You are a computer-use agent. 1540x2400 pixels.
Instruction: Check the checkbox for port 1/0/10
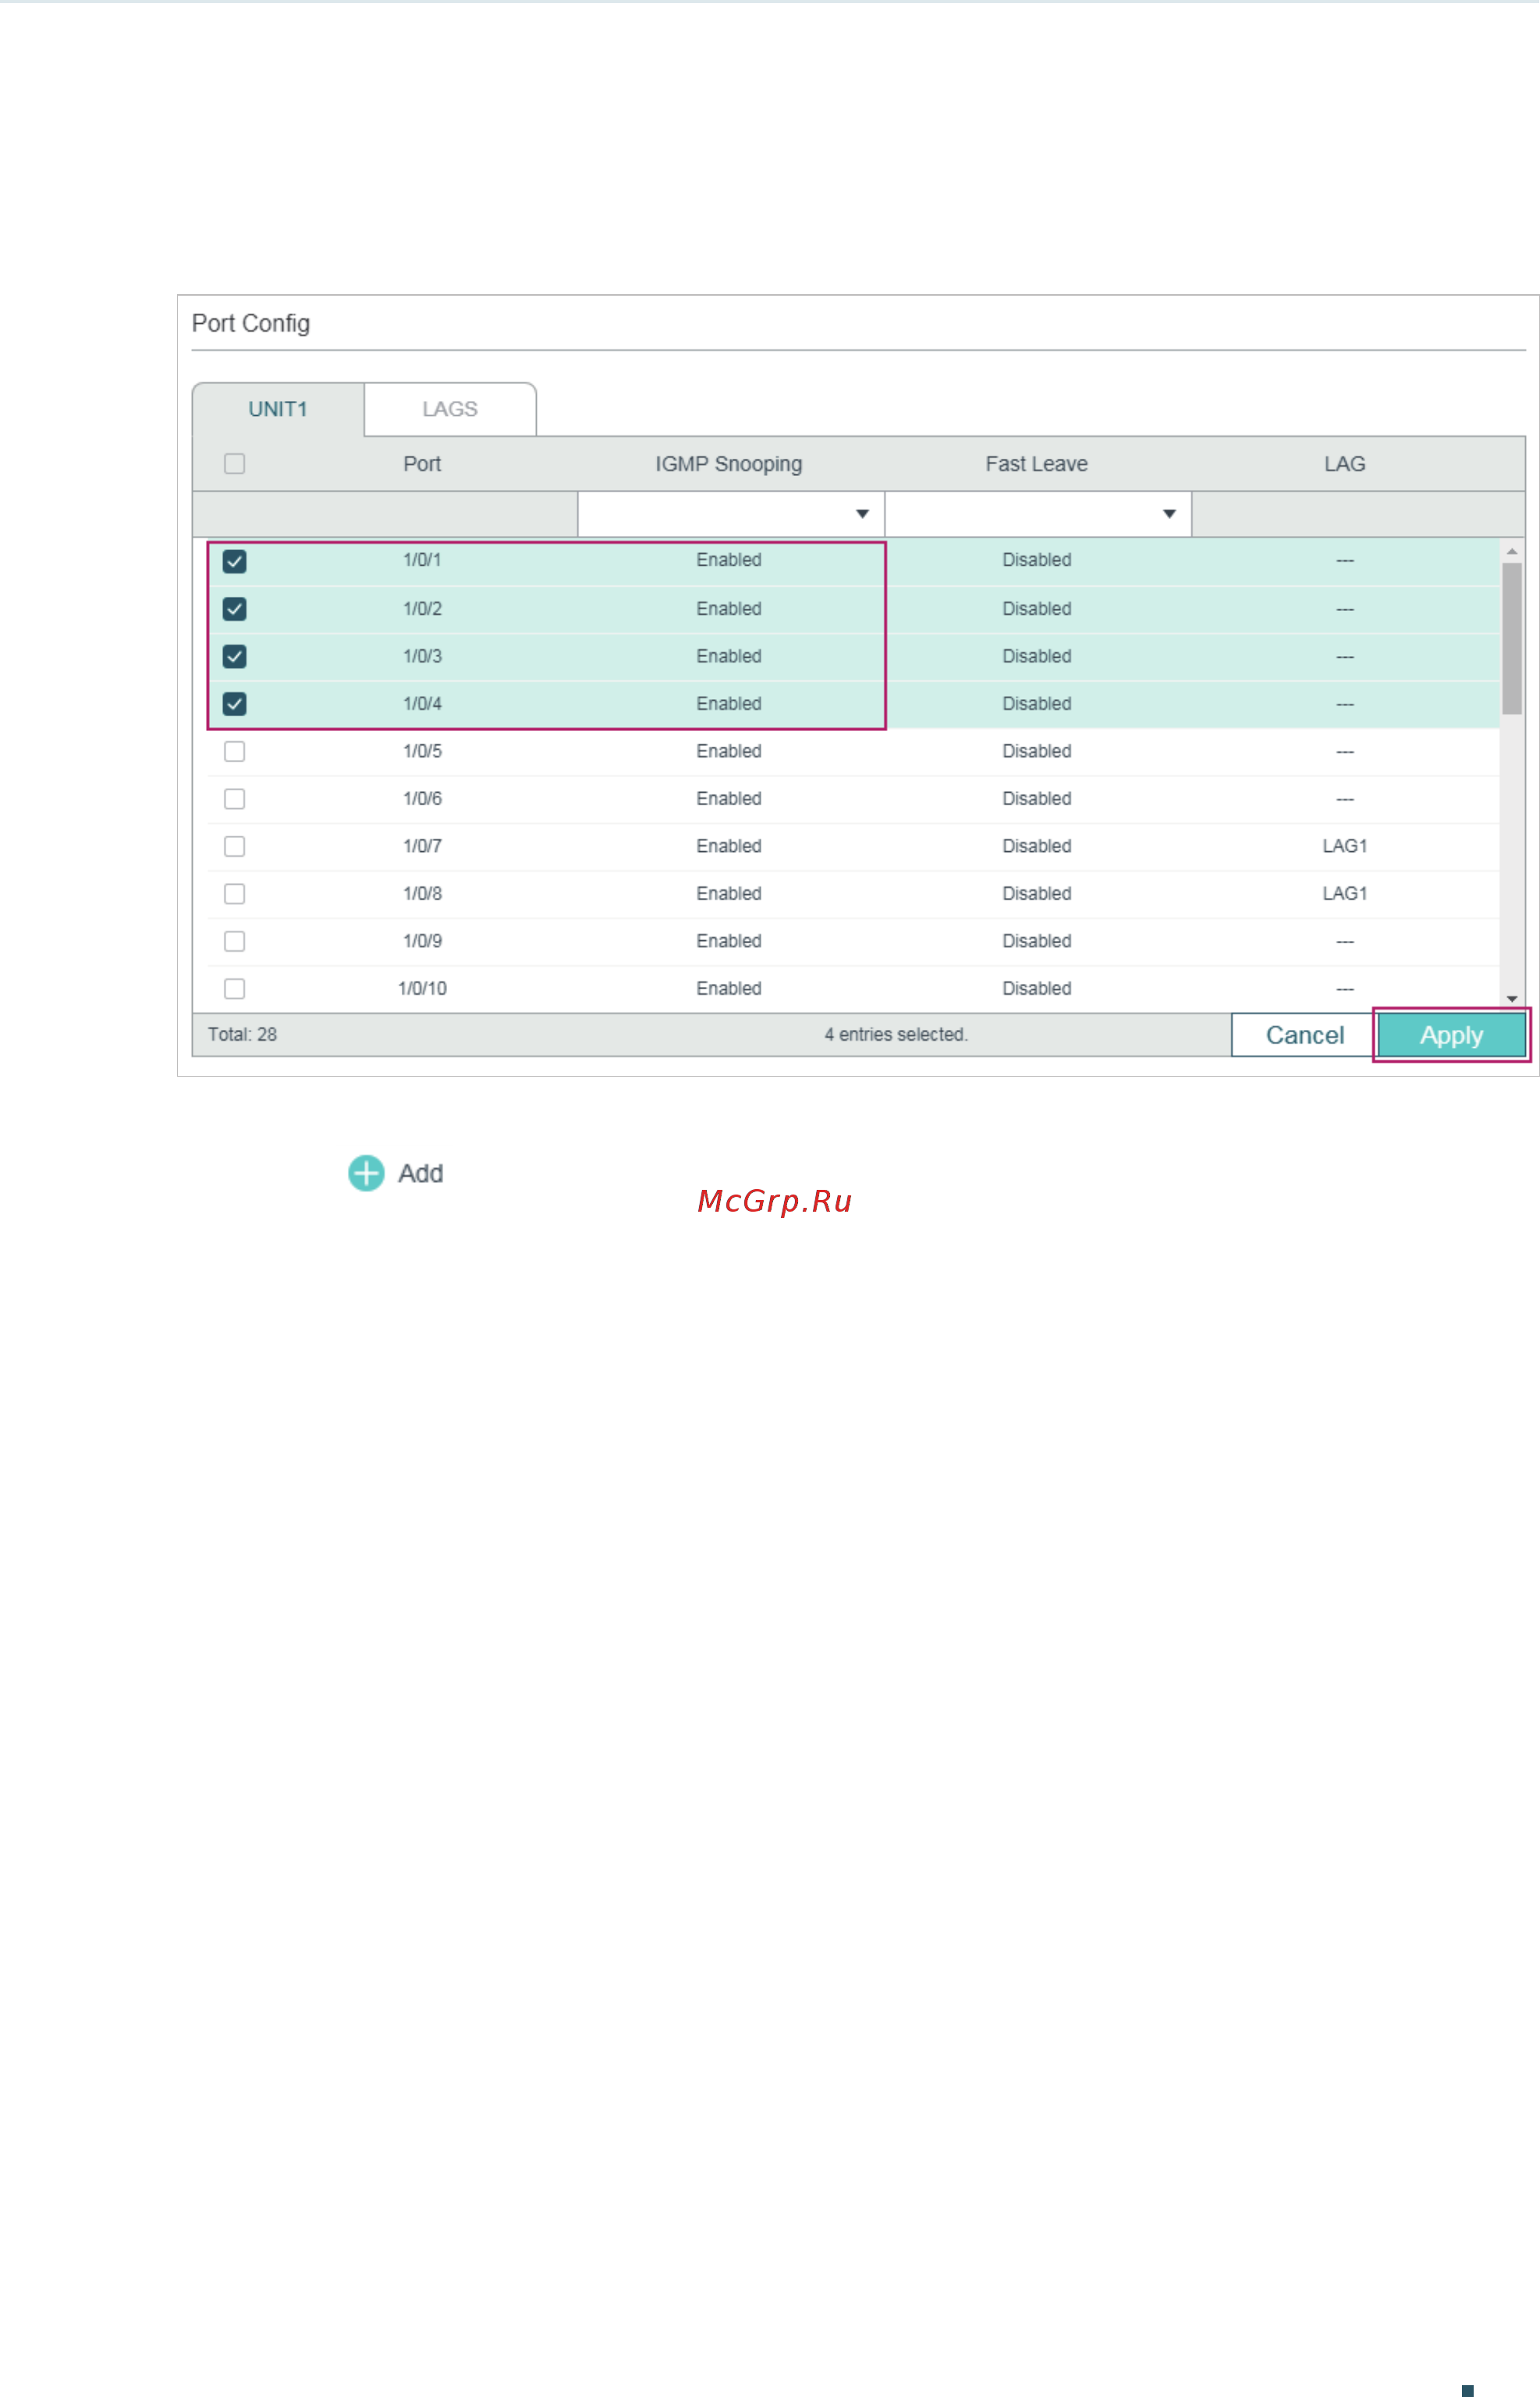pyautogui.click(x=235, y=989)
